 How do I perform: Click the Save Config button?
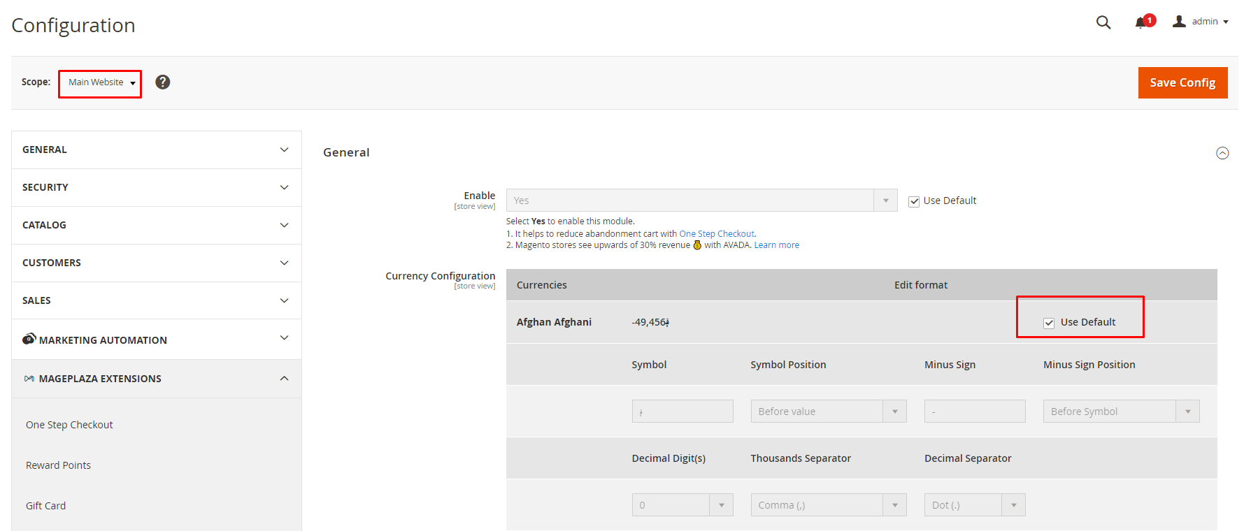(x=1182, y=82)
